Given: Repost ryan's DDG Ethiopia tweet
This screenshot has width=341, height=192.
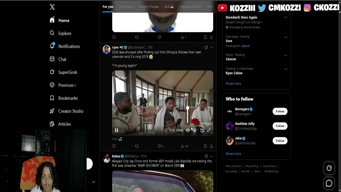Looking at the screenshot, I should pos(137,146).
